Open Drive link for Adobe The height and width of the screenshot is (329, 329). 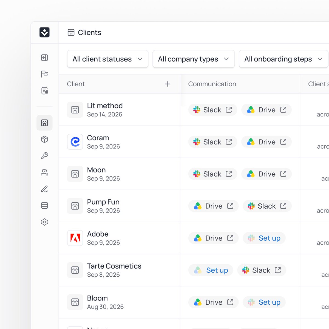pos(213,238)
